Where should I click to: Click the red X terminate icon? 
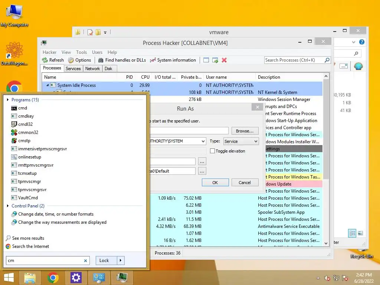pos(224,60)
